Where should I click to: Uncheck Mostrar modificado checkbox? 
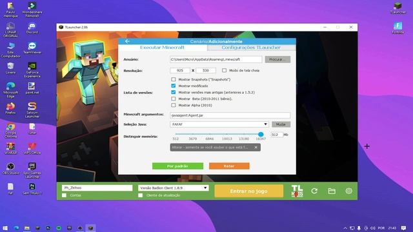(x=174, y=86)
